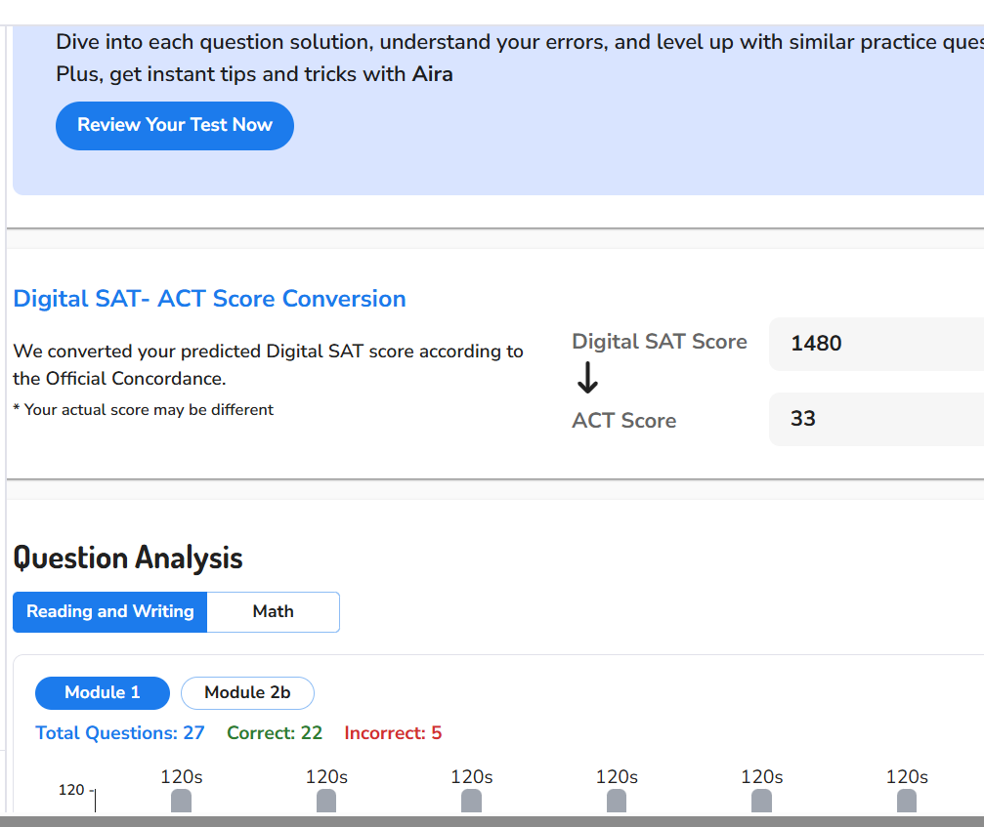The width and height of the screenshot is (984, 827).
Task: Click the fifth gray 120s bar in the chart
Action: 761,802
